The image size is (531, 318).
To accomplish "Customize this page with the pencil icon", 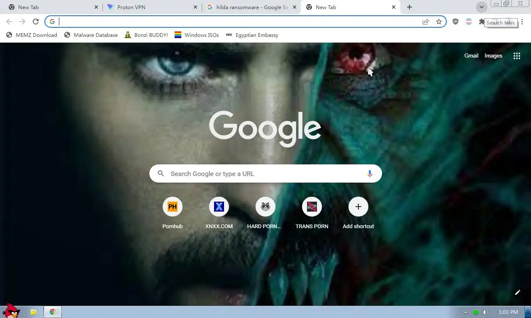I will click(x=517, y=292).
